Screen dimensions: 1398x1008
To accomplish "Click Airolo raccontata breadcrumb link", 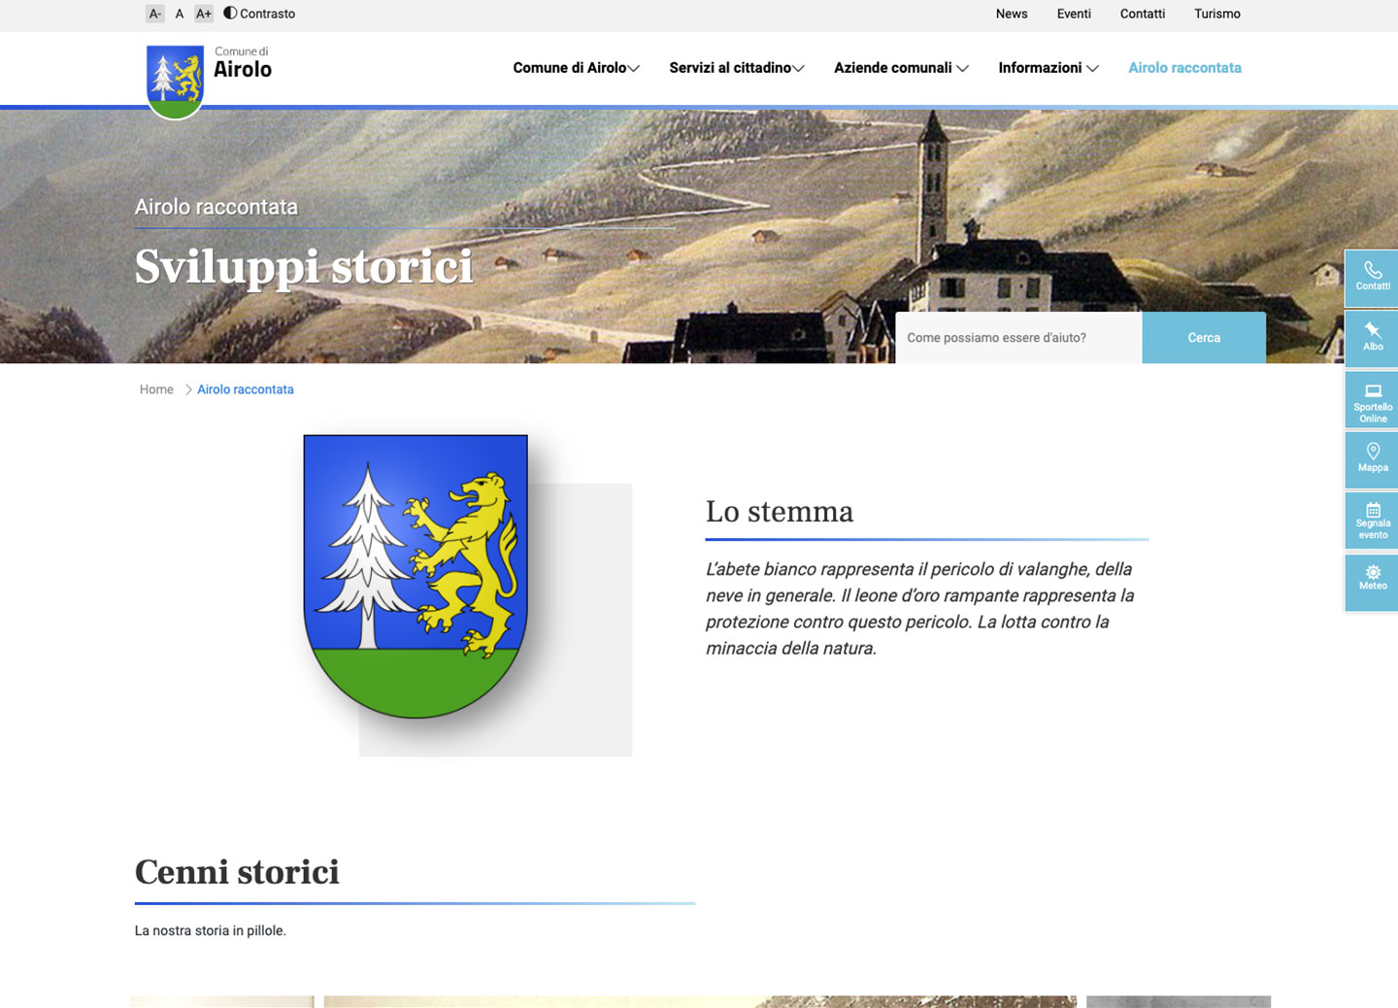I will [246, 389].
